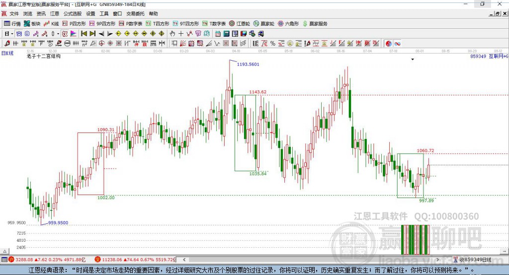This screenshot has height=275, width=509.
Task: Open the P四方形 tool
Action: (74, 24)
